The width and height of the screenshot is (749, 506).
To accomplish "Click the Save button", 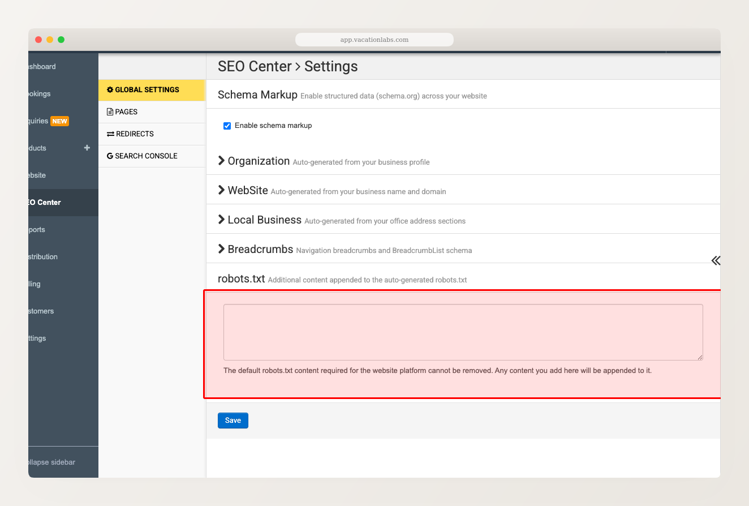I will [233, 421].
